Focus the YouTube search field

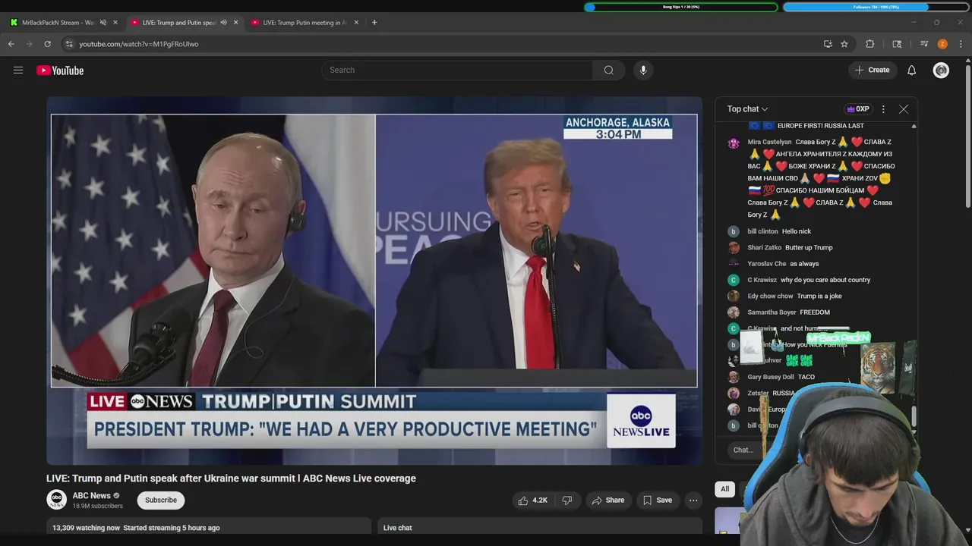pos(457,70)
